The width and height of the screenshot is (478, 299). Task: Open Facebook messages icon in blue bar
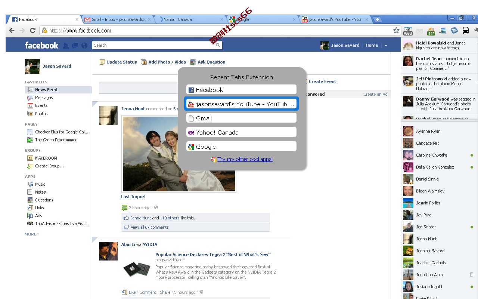click(x=75, y=46)
